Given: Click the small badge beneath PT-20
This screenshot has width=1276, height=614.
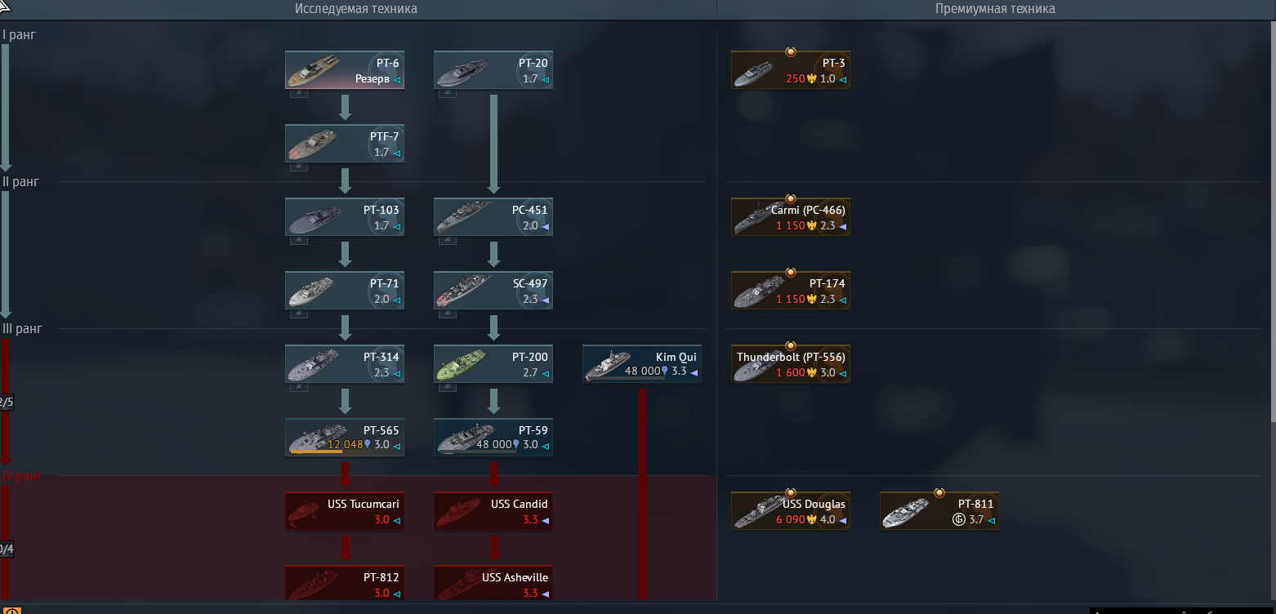Looking at the screenshot, I should (448, 93).
